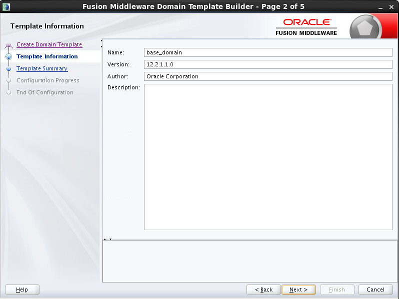Select the End Of Configuration step label

[45, 92]
